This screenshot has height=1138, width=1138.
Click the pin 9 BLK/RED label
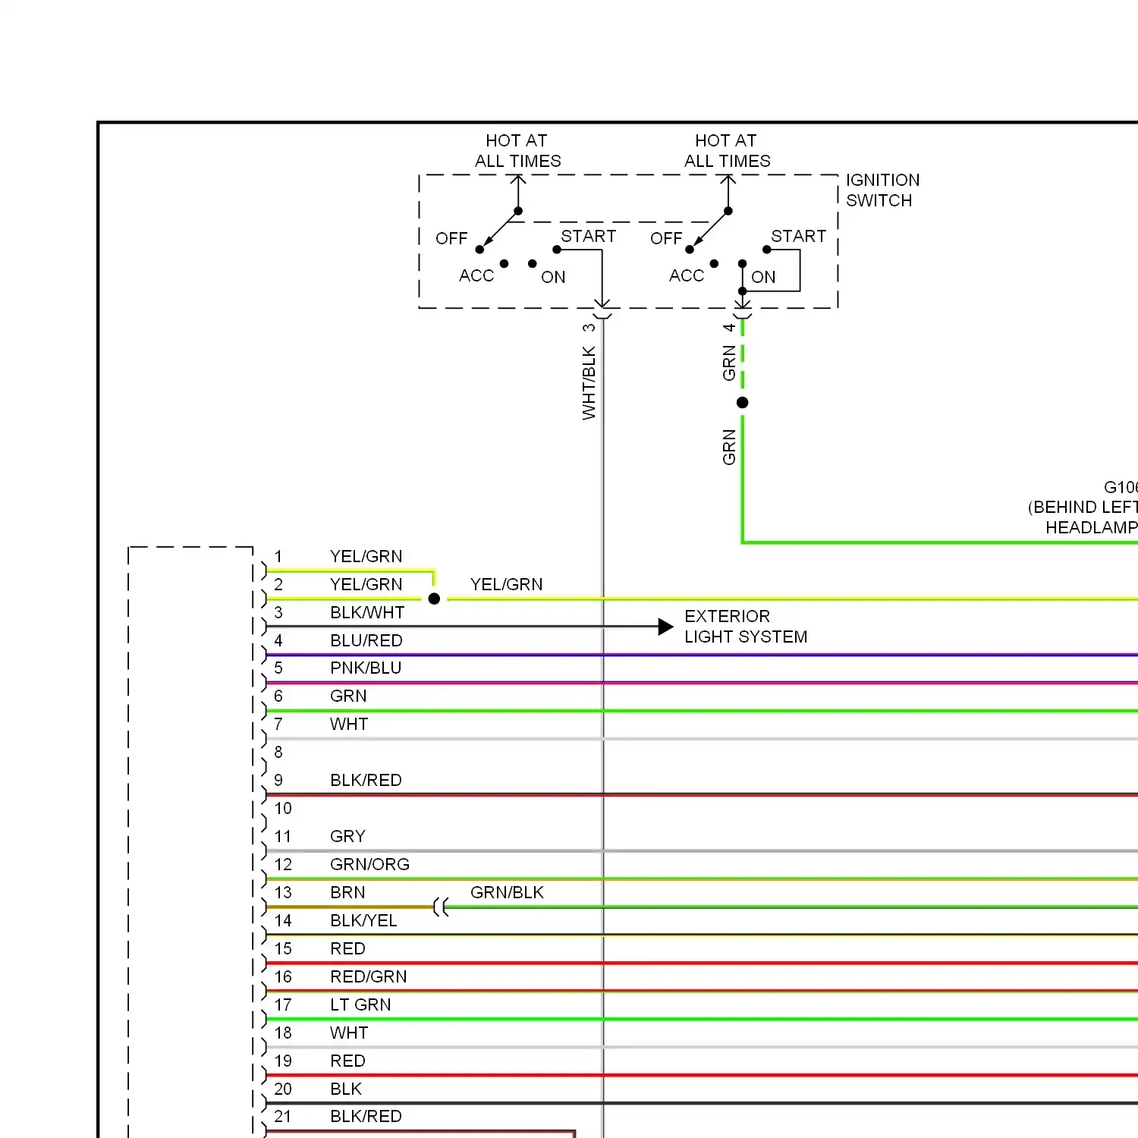point(366,780)
